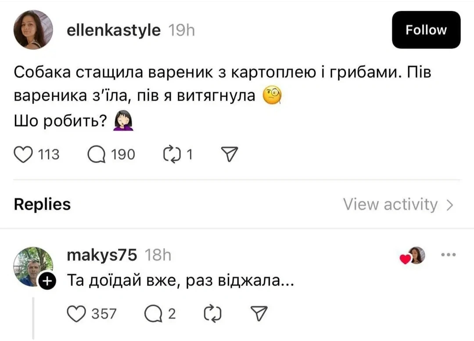Open the ellenkastyle username profile link
The image size is (474, 341).
pyautogui.click(x=113, y=30)
